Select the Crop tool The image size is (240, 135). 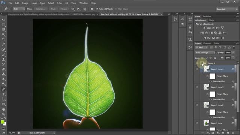click(3, 39)
